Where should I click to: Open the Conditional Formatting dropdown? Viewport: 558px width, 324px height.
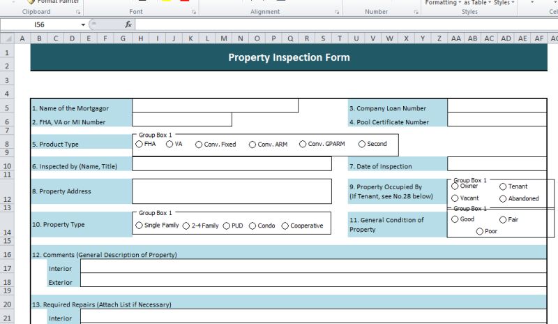(x=443, y=3)
